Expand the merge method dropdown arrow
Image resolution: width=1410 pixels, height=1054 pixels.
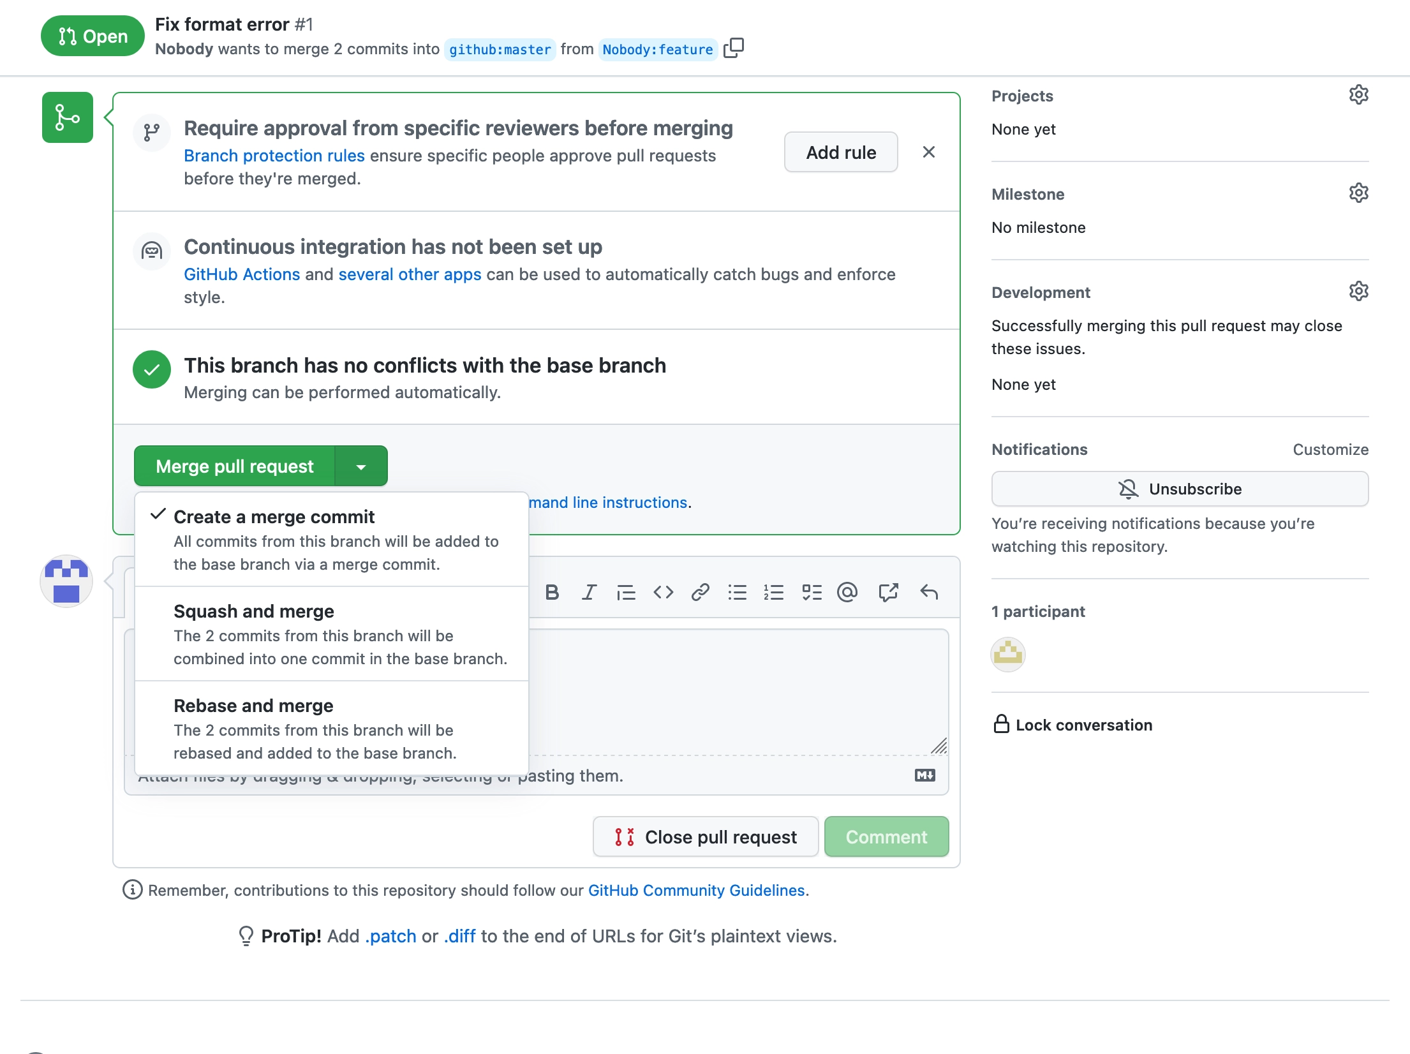(x=361, y=466)
